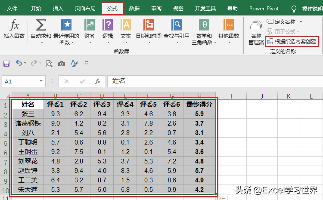Switch to the Insert (插入) tab

tap(58, 9)
